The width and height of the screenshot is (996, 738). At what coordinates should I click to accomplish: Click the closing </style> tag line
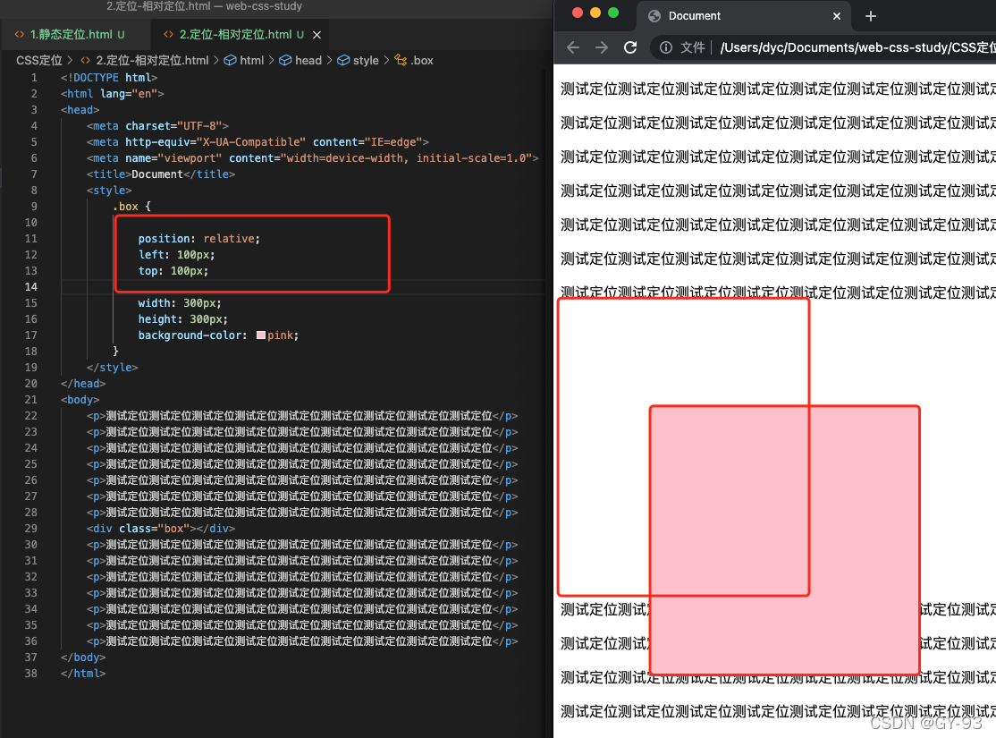point(113,368)
